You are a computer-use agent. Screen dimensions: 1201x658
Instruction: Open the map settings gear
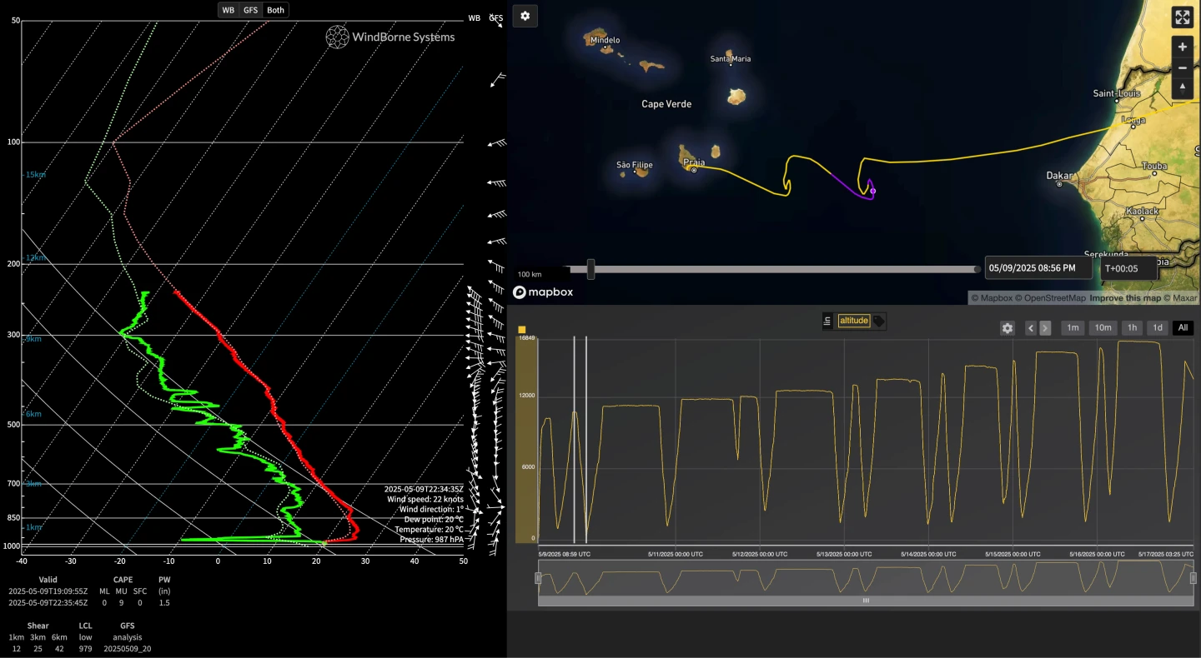point(525,16)
